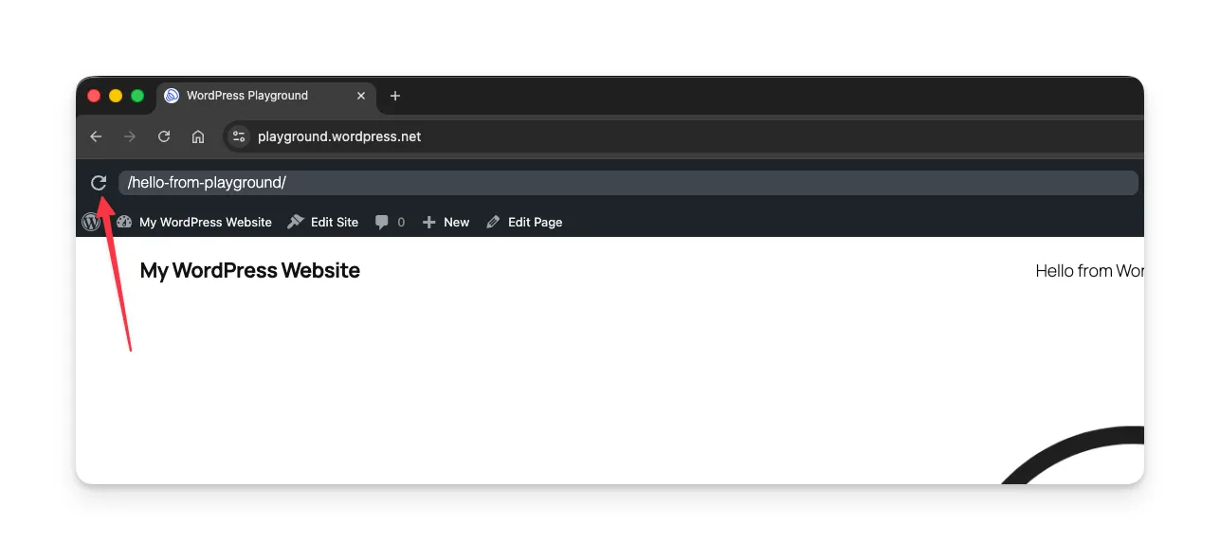Switch to the WordPress Playground tab

click(x=246, y=96)
